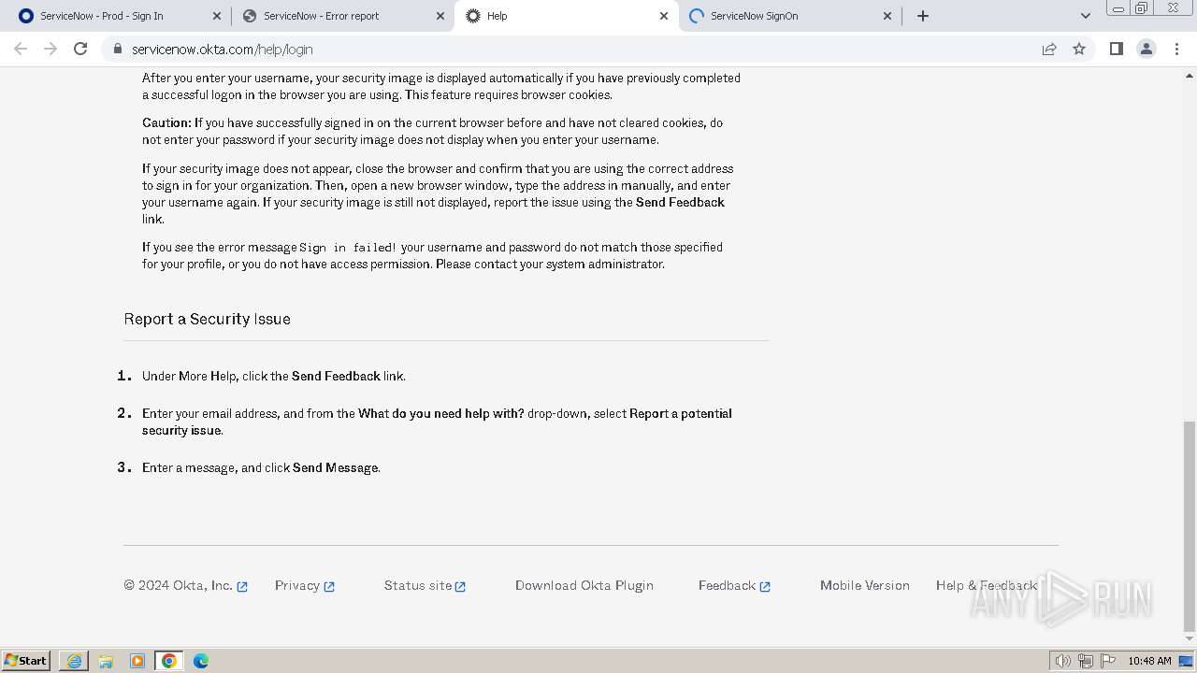The width and height of the screenshot is (1197, 673).
Task: Switch to ServiceNow - Prod - Sign In tab
Action: 101,16
